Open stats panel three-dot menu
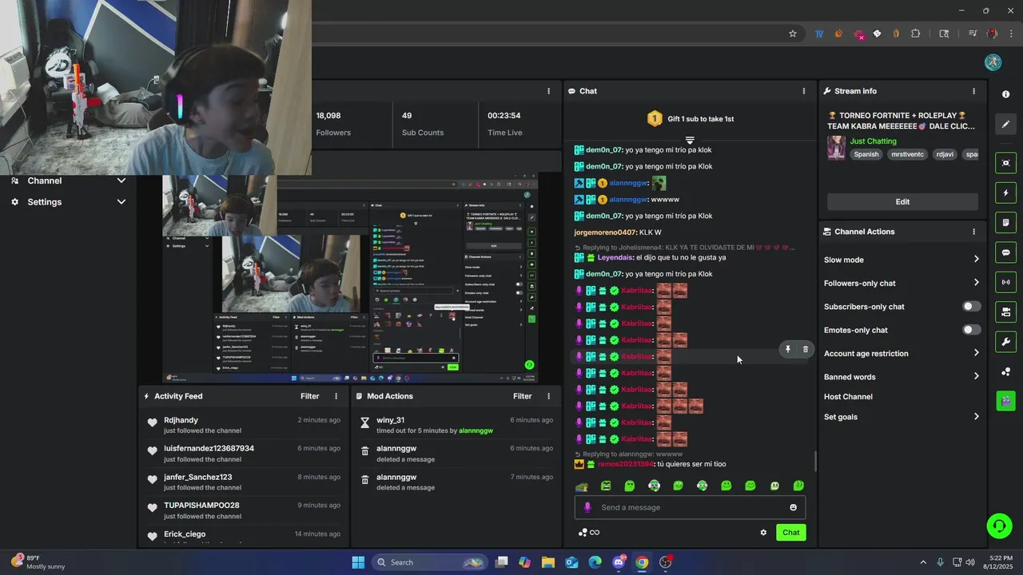1023x575 pixels. tap(548, 91)
